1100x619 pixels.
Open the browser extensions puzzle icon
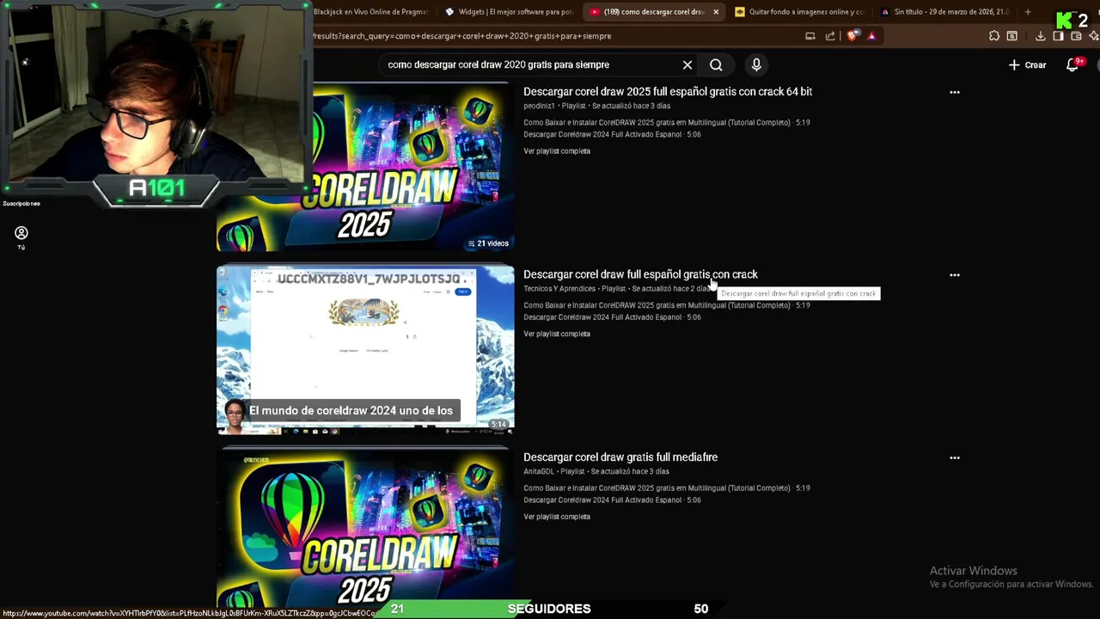point(994,36)
